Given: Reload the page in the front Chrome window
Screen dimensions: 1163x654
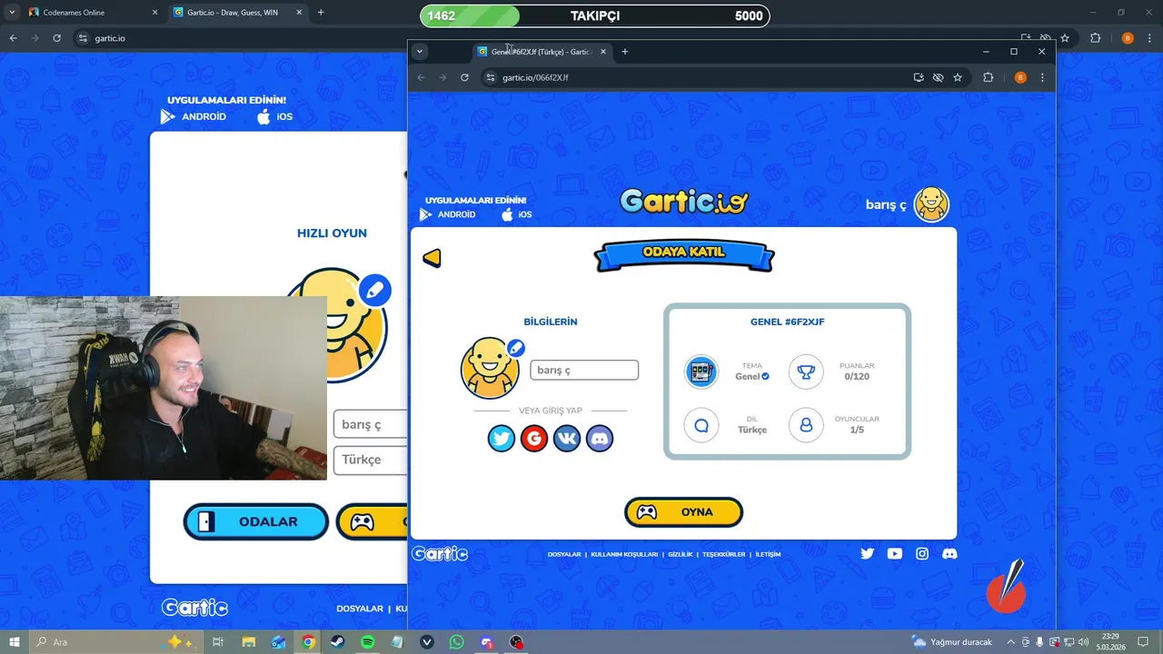Looking at the screenshot, I should (464, 77).
